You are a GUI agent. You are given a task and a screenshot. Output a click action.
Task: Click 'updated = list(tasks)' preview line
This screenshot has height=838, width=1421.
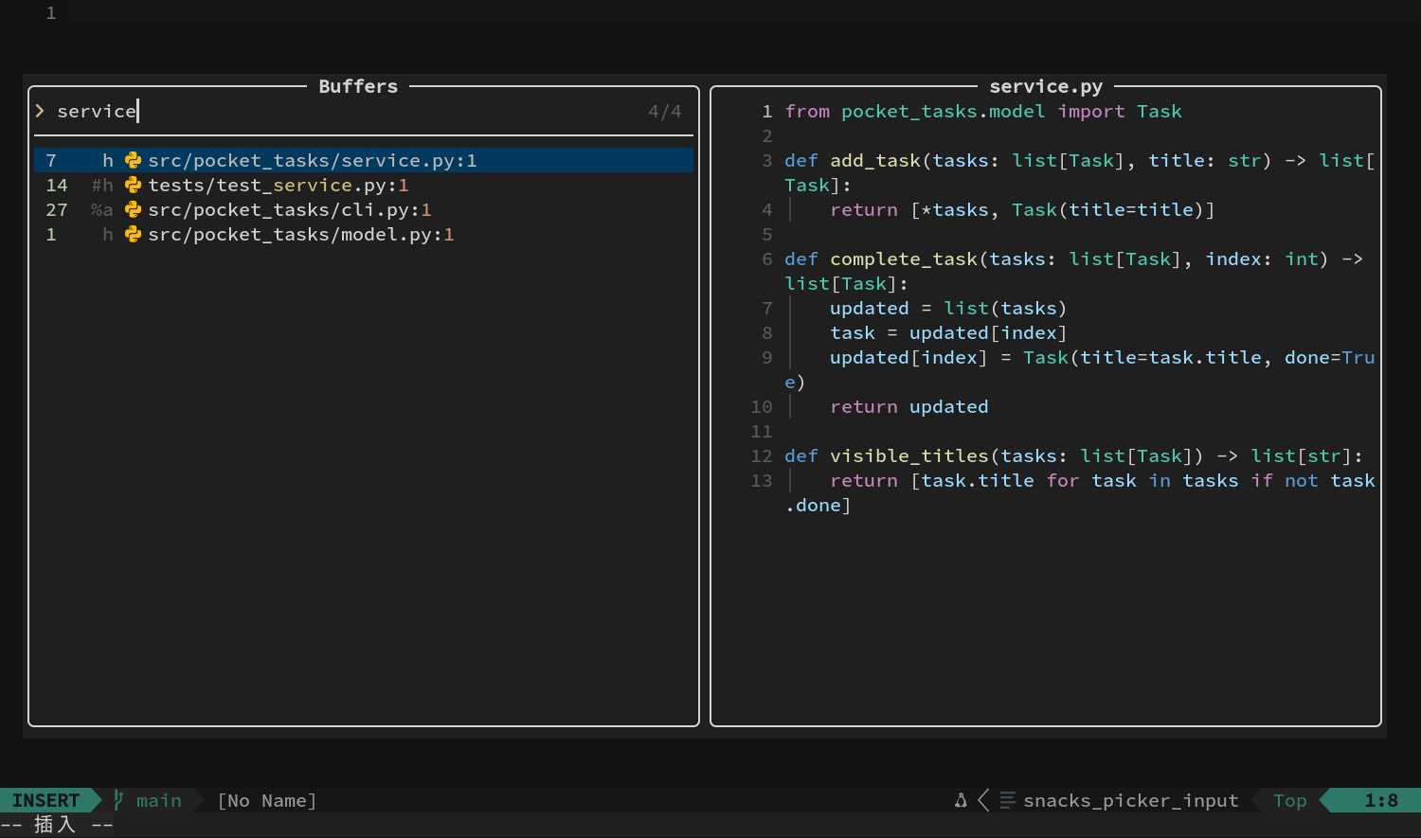(x=948, y=308)
